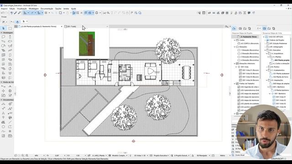Open the zoom percentage dropdown in status bar

coord(44,155)
